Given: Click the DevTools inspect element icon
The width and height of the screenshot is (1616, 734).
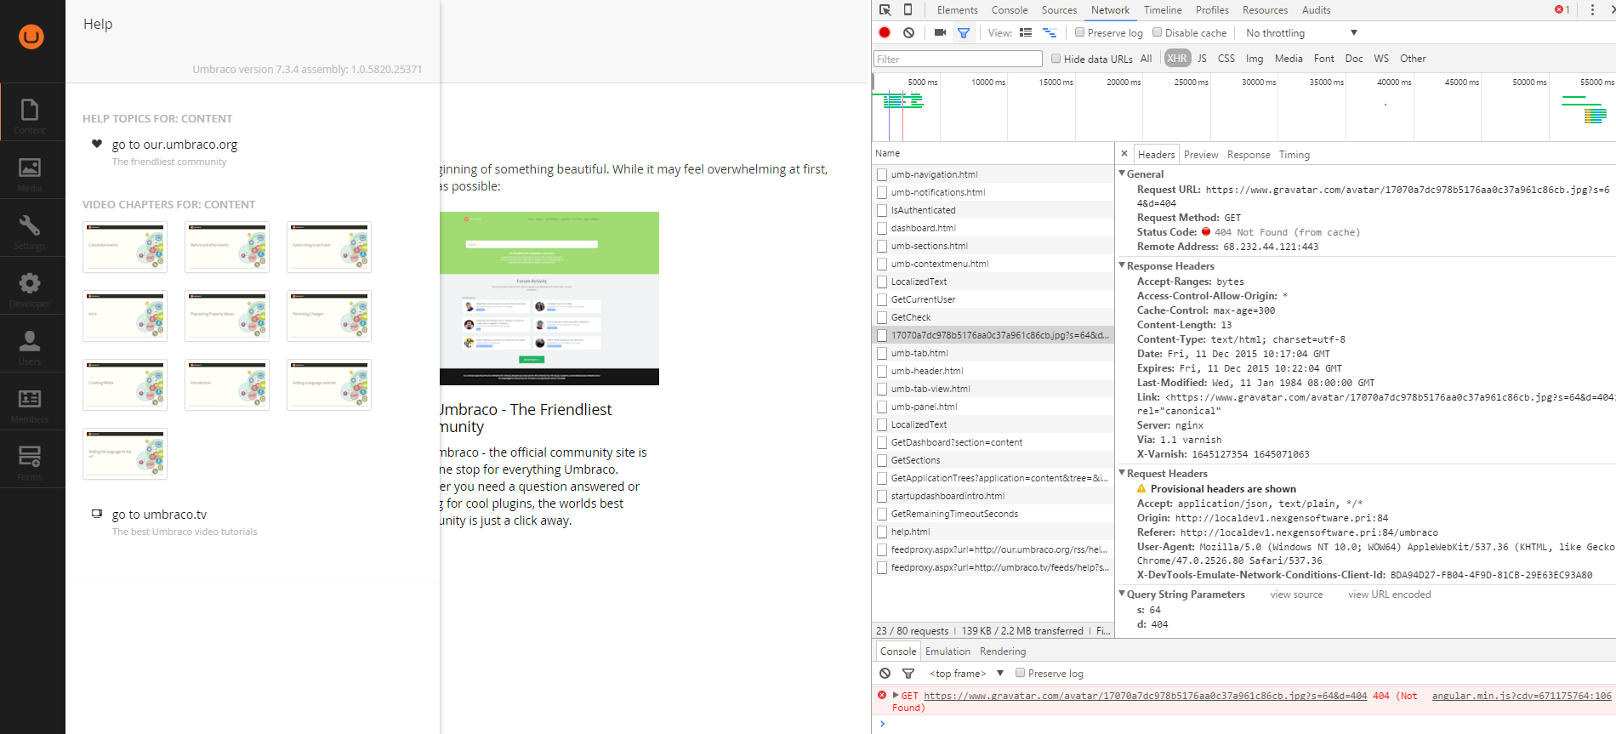Looking at the screenshot, I should point(885,10).
